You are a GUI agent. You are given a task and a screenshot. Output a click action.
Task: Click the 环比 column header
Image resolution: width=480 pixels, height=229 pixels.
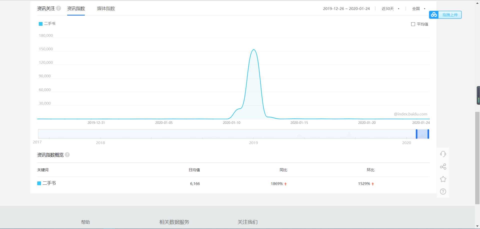[370, 170]
